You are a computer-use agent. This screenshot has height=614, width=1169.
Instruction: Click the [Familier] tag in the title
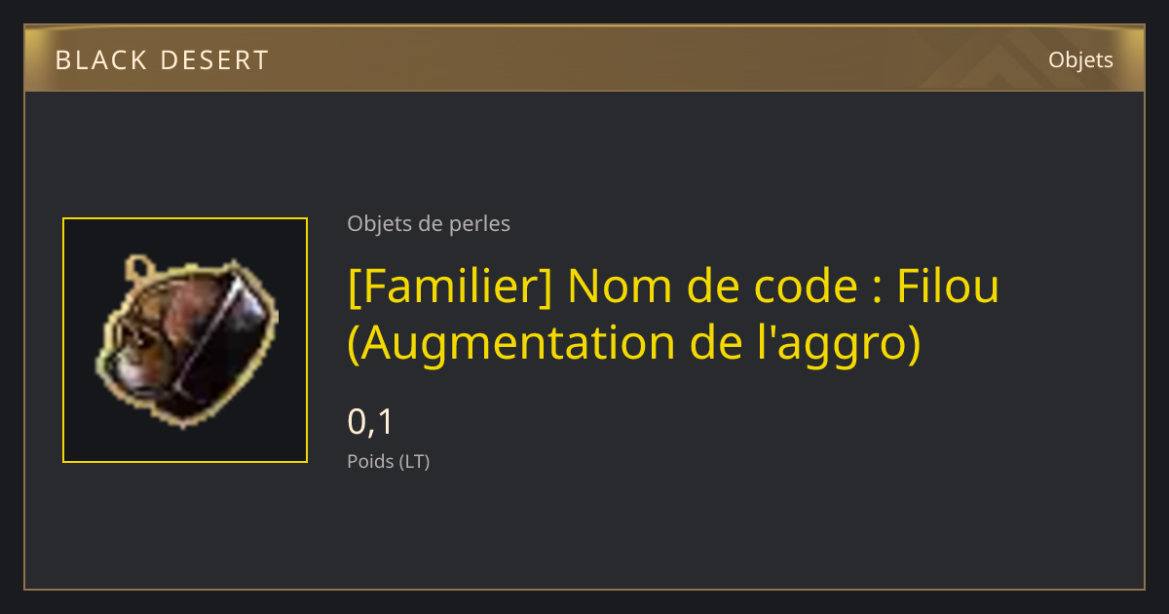pyautogui.click(x=451, y=287)
